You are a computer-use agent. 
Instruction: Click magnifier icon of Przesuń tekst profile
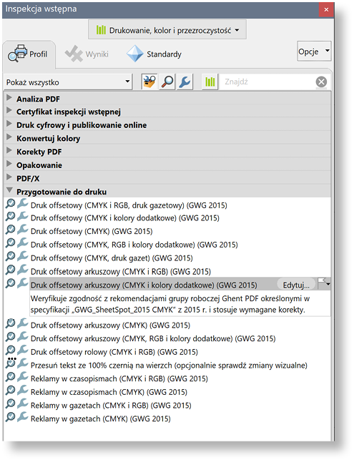pyautogui.click(x=10, y=363)
